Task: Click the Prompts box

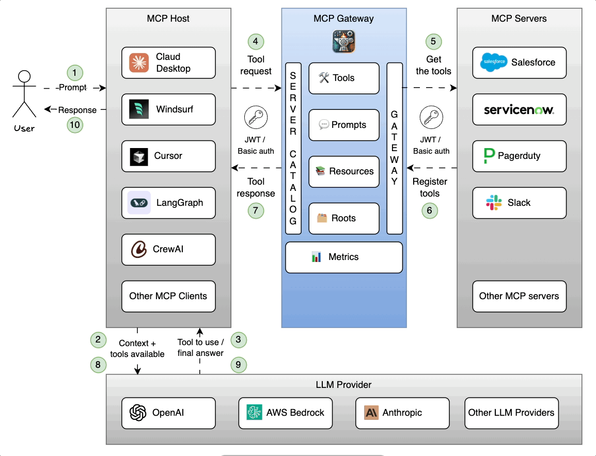Action: click(x=344, y=125)
